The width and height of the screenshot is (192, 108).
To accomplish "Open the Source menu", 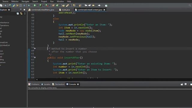I will point(5,1).
